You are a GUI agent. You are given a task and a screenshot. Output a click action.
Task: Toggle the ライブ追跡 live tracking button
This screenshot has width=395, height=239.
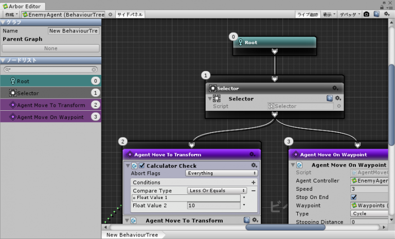(x=308, y=14)
